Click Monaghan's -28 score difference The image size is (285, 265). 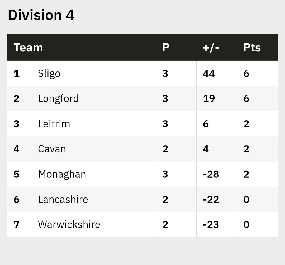tap(211, 174)
